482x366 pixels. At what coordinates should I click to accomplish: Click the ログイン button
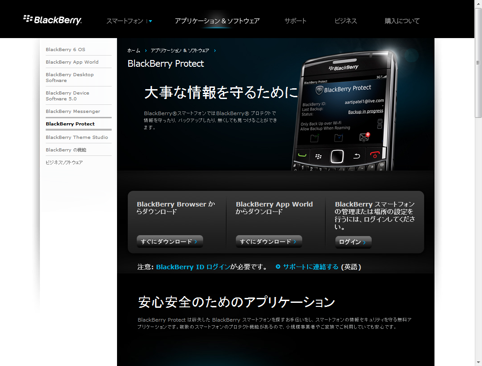point(353,242)
